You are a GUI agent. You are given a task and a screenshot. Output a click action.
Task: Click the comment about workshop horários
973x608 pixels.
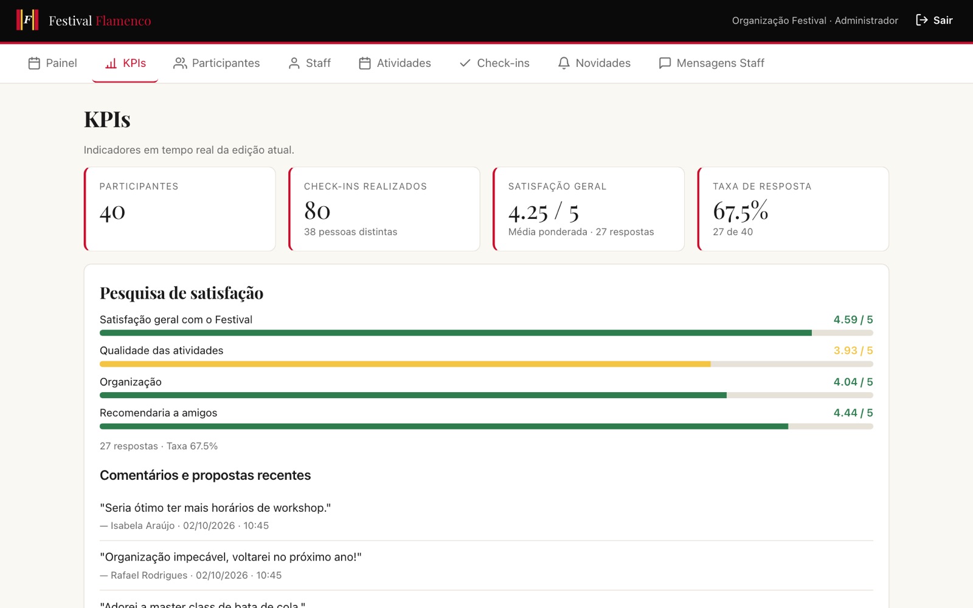[215, 508]
